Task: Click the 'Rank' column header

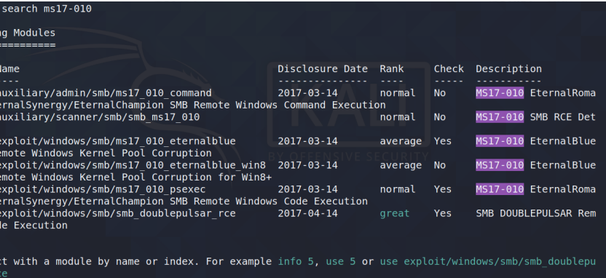Action: click(392, 68)
